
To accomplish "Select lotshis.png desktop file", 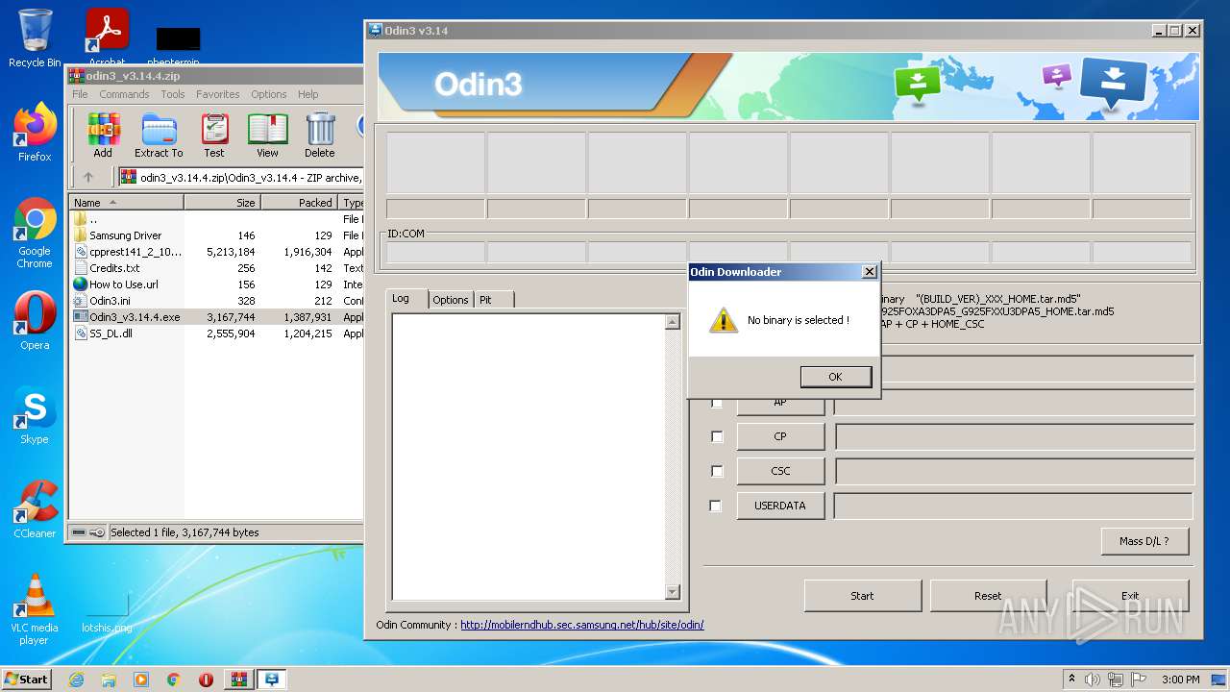I will 107,611.
